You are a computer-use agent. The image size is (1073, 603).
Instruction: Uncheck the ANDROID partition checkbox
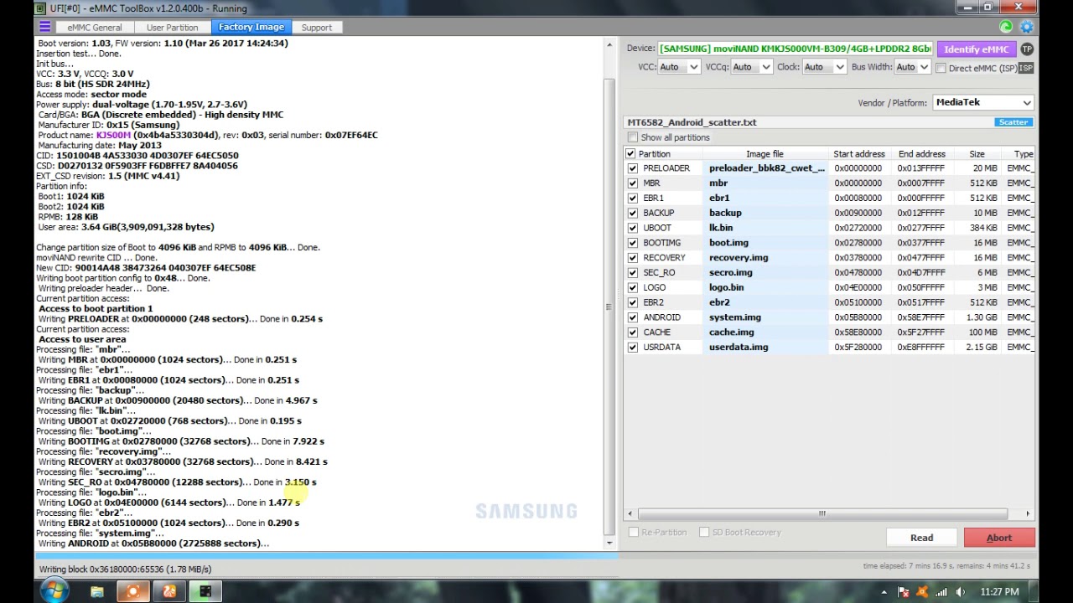pos(633,317)
